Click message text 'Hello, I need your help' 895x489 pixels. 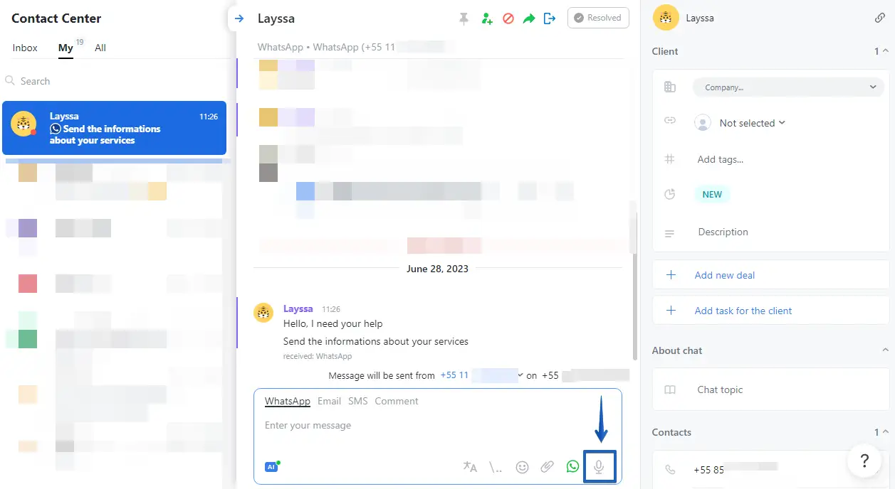333,323
